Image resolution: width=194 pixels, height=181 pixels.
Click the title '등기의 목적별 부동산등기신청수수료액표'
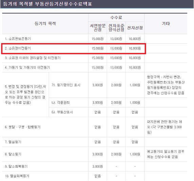click(47, 4)
